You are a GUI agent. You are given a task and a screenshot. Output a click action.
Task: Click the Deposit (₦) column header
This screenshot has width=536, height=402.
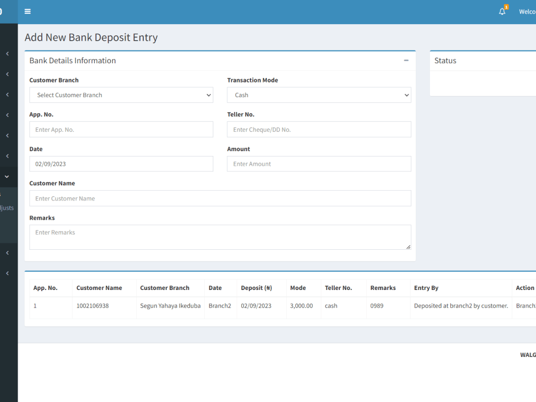[x=256, y=288]
